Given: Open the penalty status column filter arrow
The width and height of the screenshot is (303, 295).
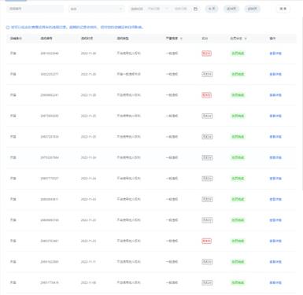Looking at the screenshot, I should coord(246,39).
